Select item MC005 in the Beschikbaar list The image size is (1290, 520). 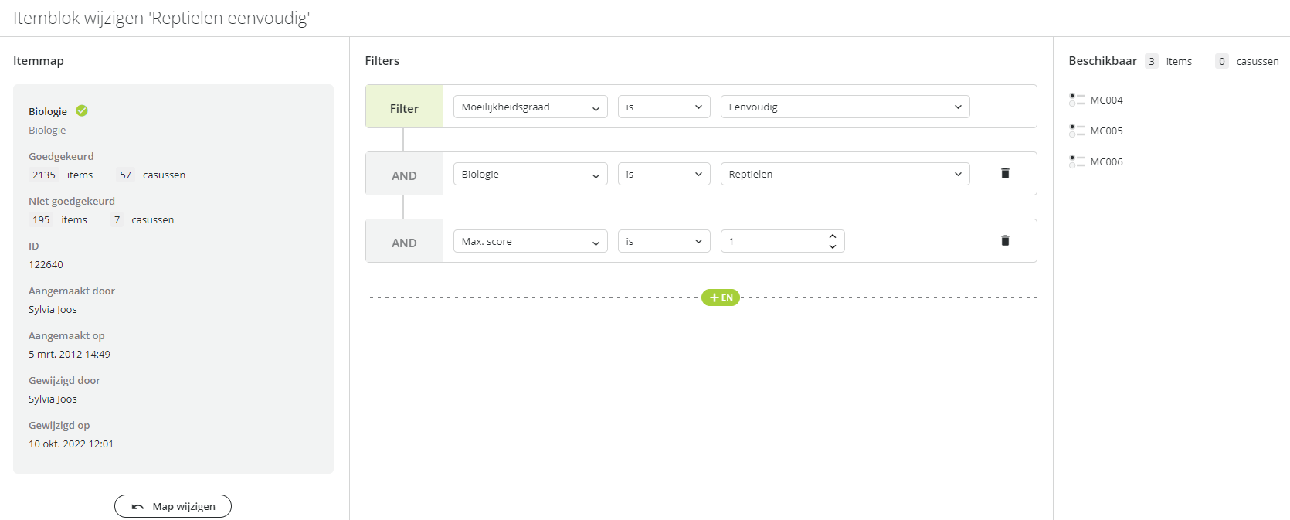coord(1106,131)
